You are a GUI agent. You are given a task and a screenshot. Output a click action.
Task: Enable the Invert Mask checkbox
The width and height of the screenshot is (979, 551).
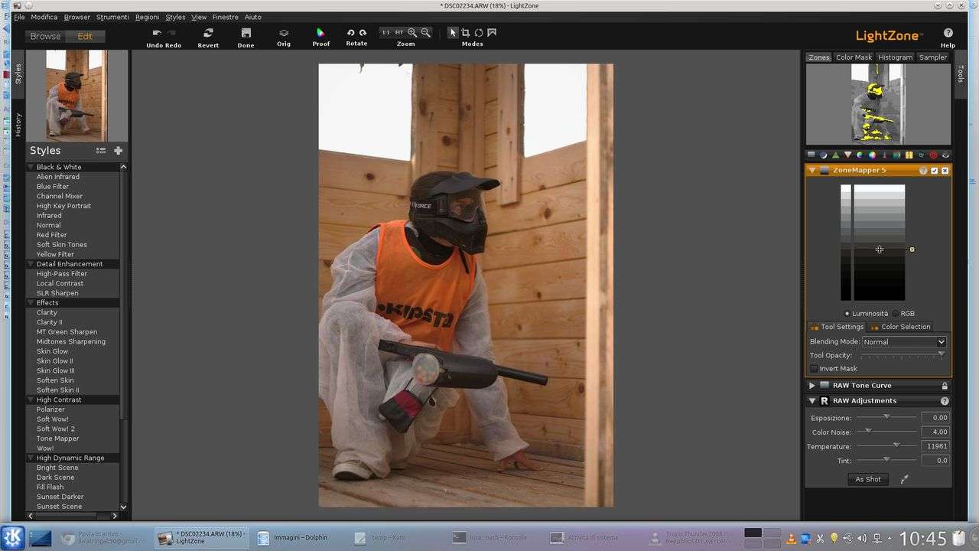814,369
